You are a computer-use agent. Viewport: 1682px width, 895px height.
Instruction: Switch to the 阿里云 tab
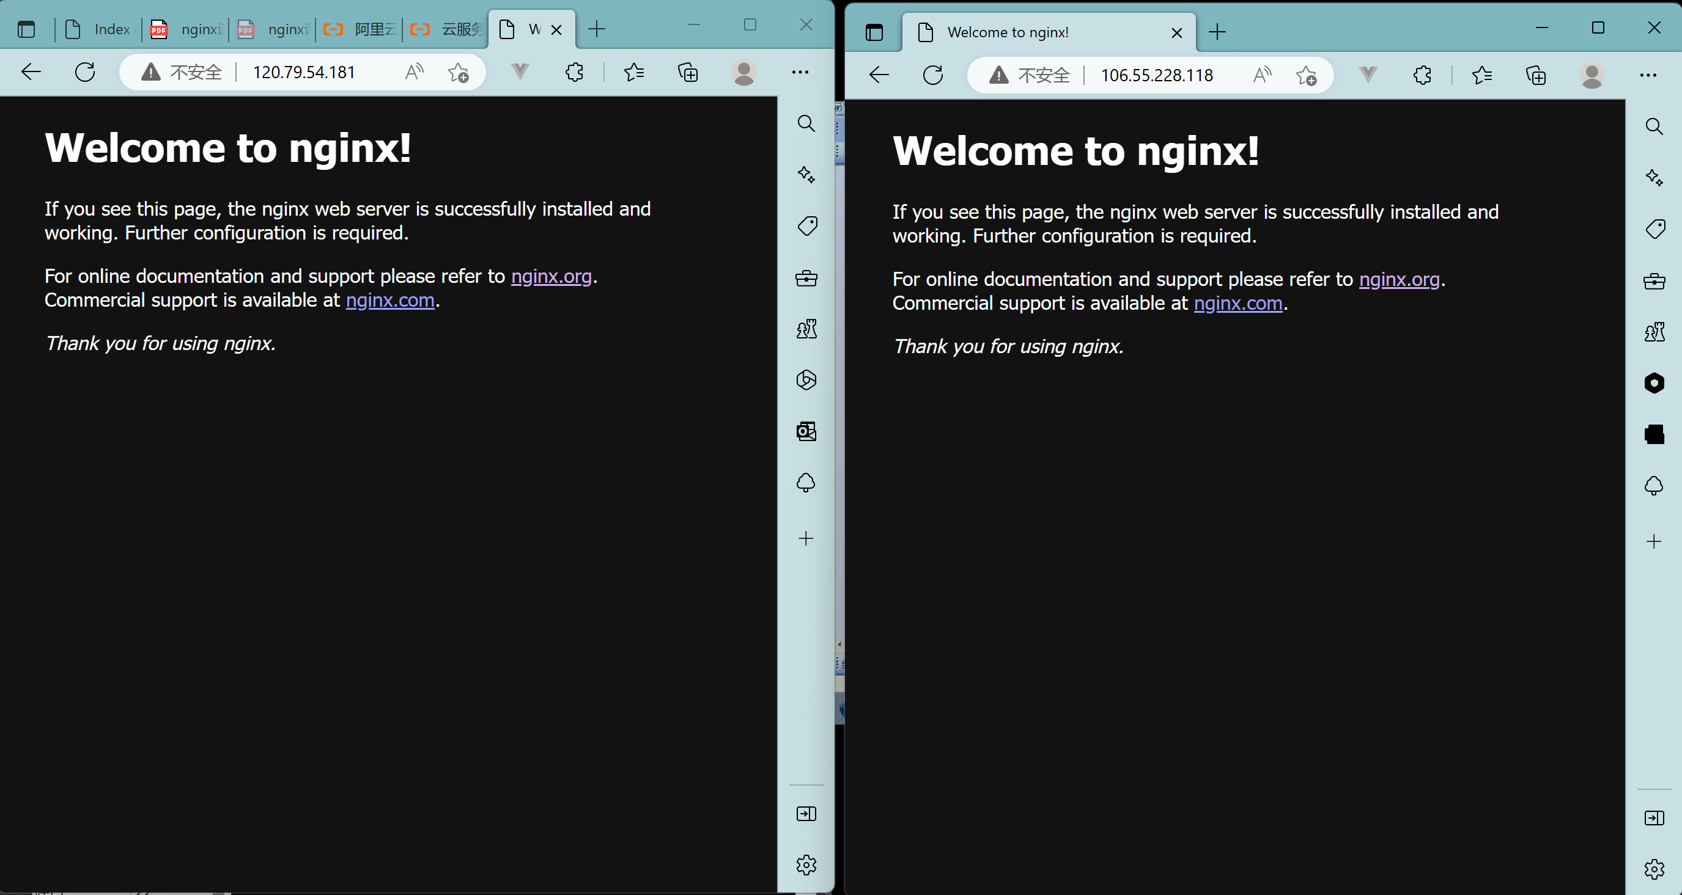(x=359, y=29)
